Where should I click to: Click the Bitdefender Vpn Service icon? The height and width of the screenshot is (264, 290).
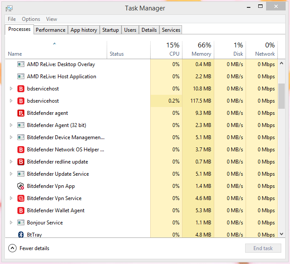pyautogui.click(x=21, y=198)
